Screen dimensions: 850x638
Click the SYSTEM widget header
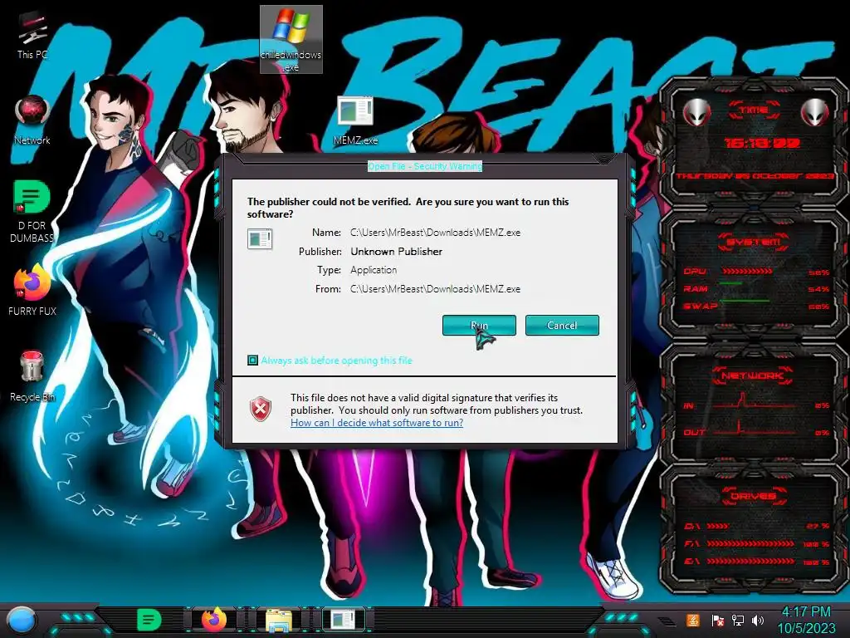[x=753, y=242]
